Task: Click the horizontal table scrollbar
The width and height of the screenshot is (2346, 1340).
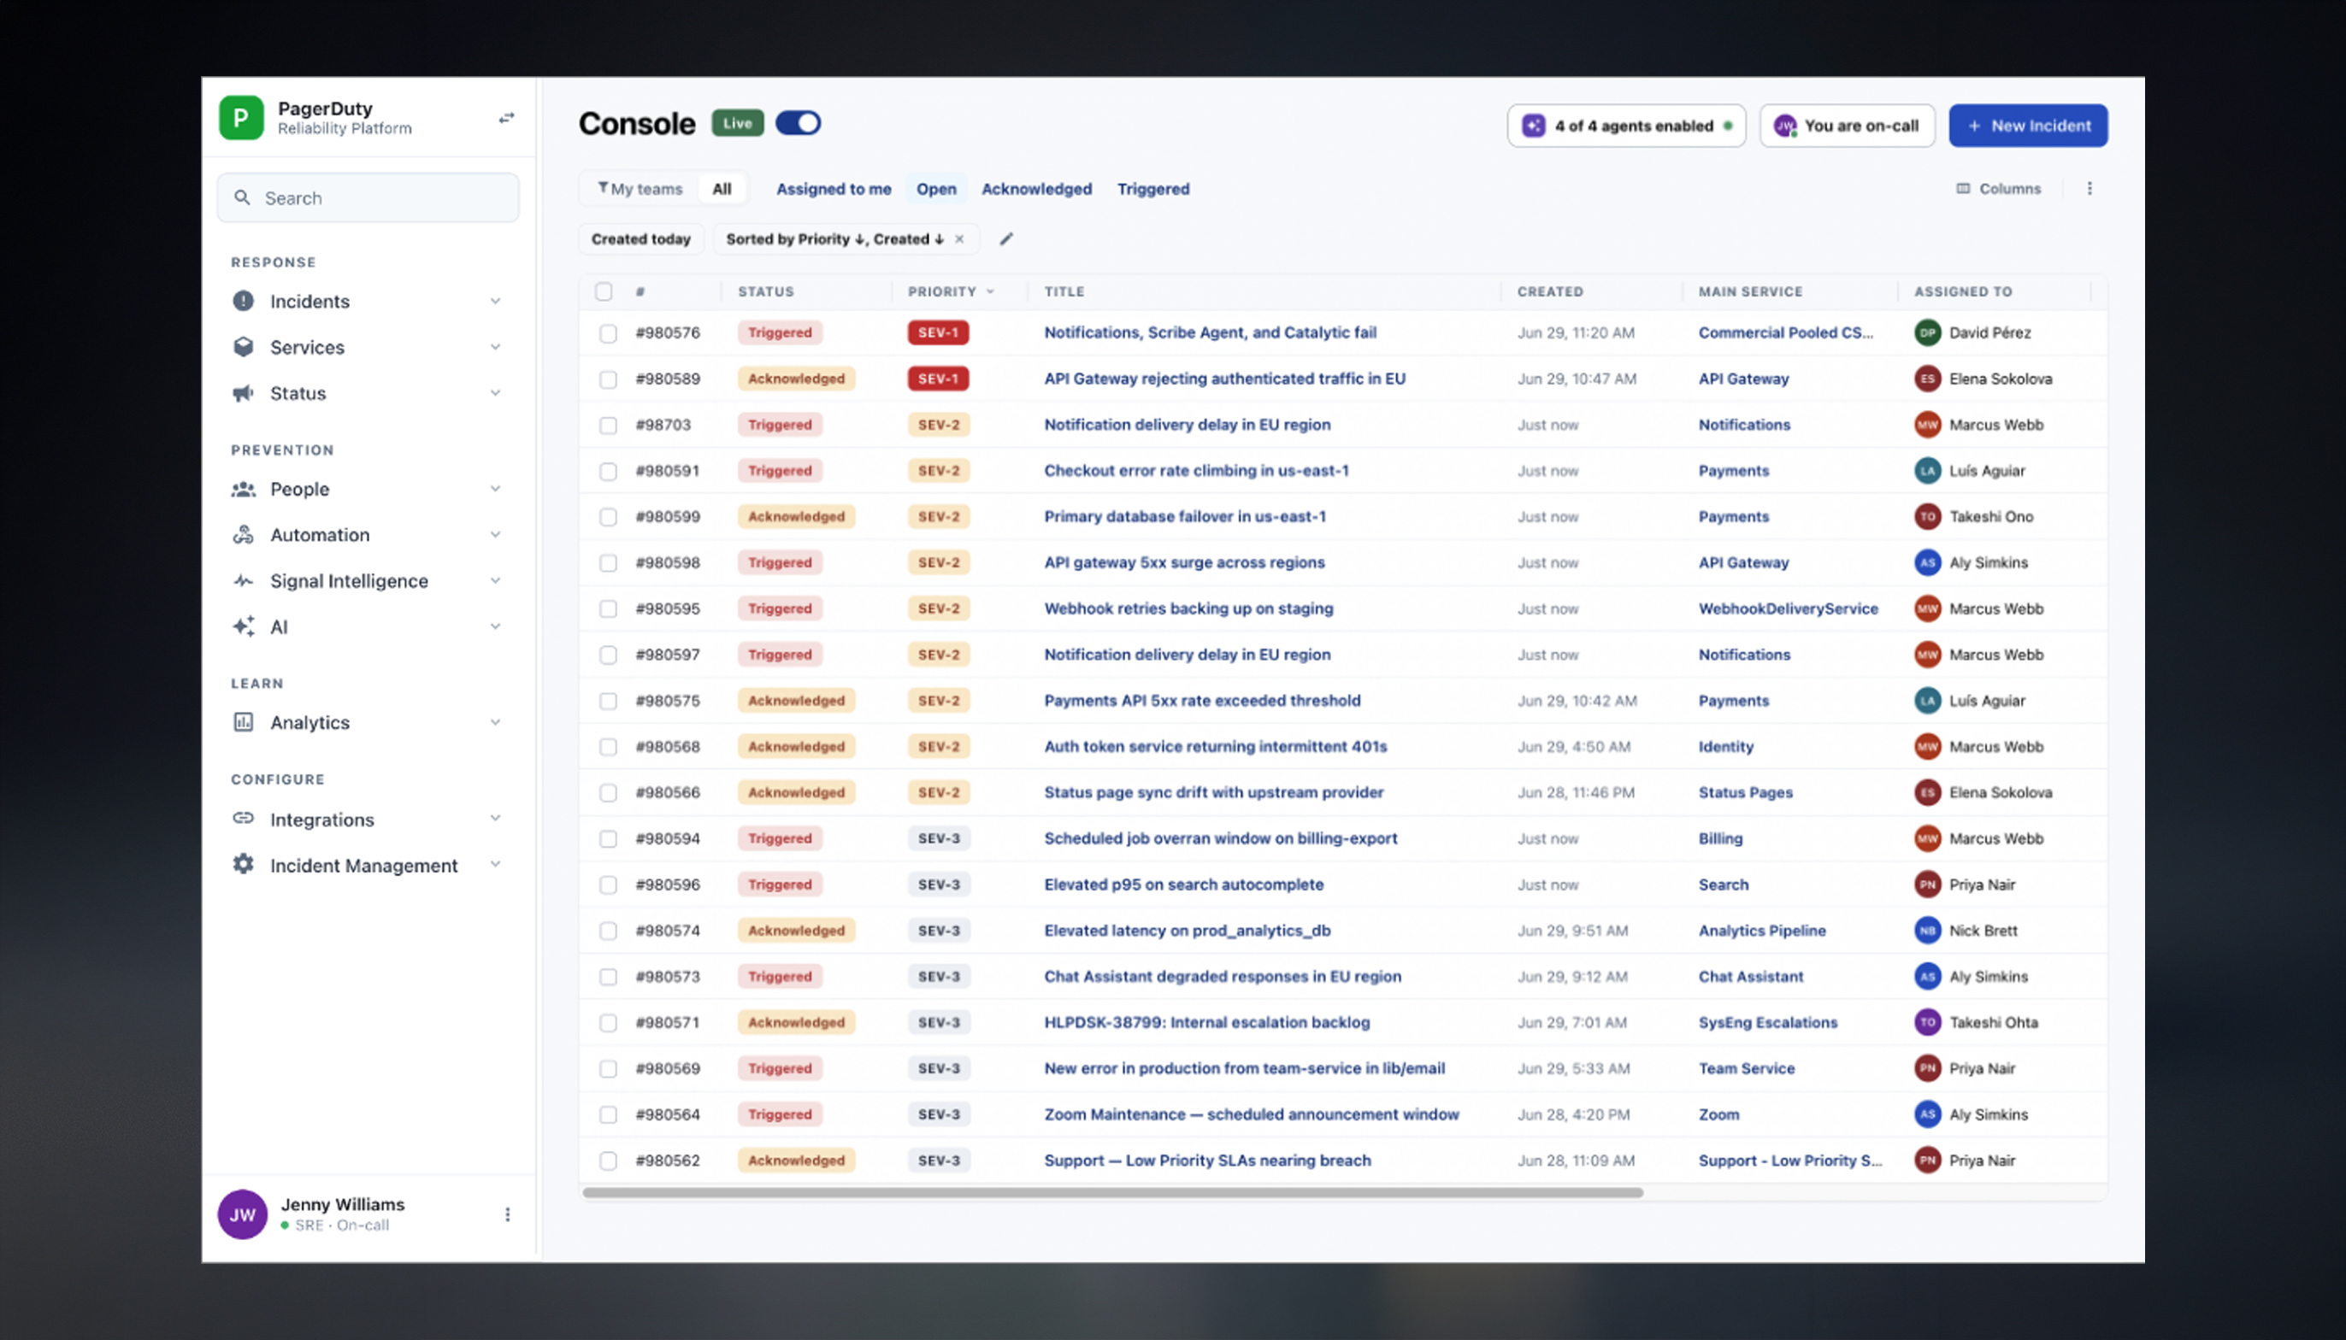Action: 1112,1193
